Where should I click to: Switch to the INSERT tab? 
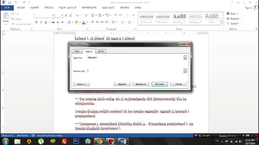coord(34,8)
